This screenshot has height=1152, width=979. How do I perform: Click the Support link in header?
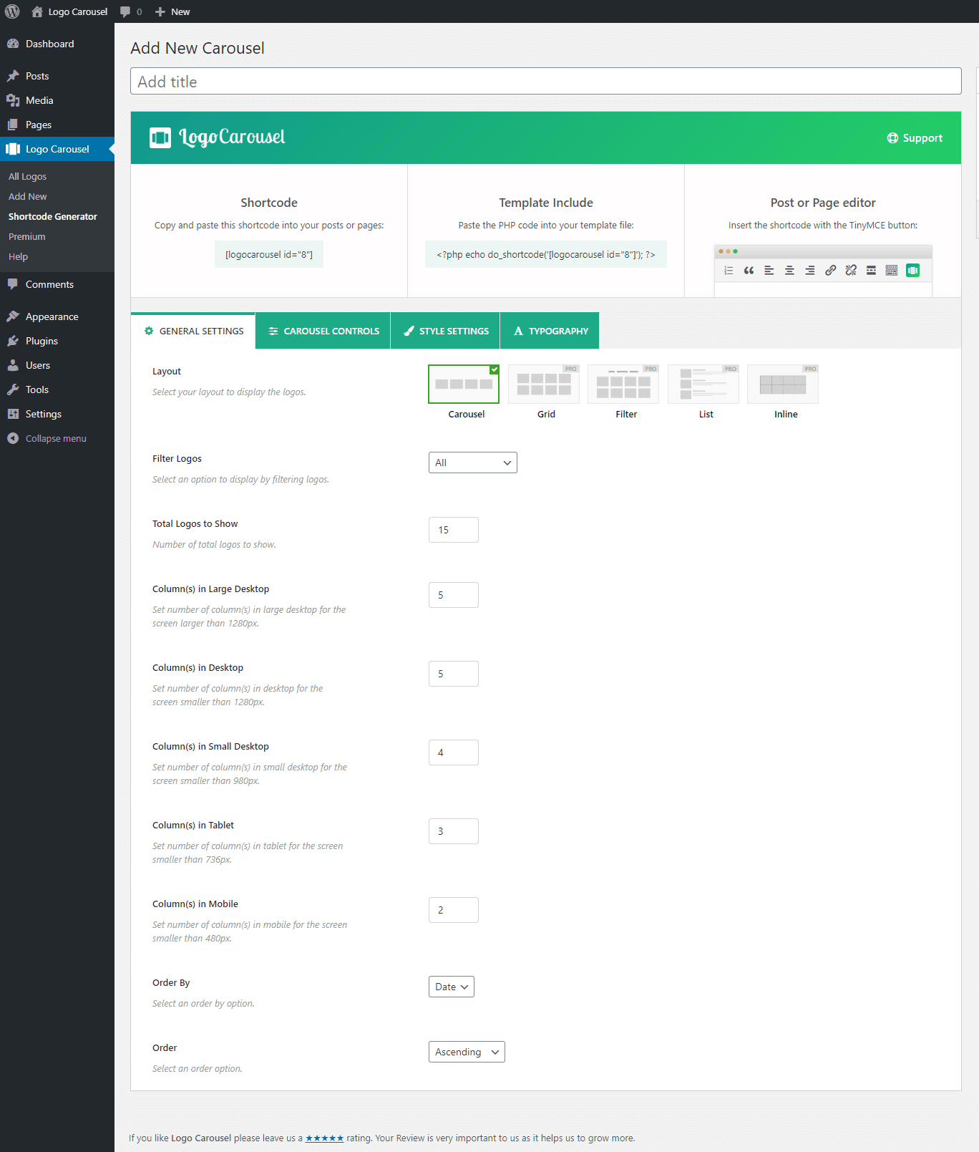(915, 138)
